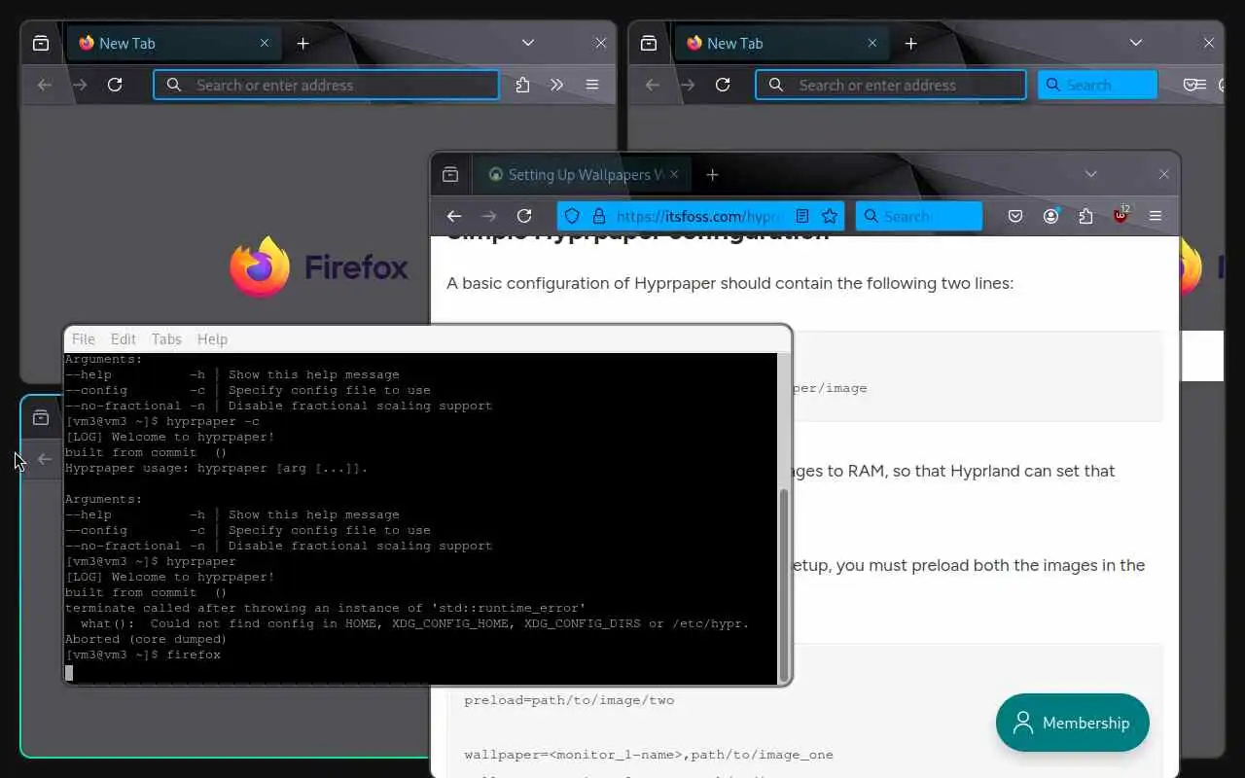Open application menu in itsfoss window
Viewport: 1245px width, 778px height.
(x=1156, y=216)
